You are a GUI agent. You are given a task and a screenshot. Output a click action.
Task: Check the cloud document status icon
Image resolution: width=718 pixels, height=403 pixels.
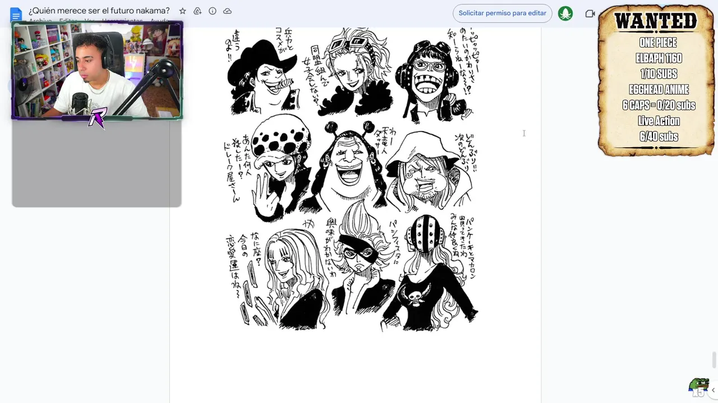tap(227, 11)
